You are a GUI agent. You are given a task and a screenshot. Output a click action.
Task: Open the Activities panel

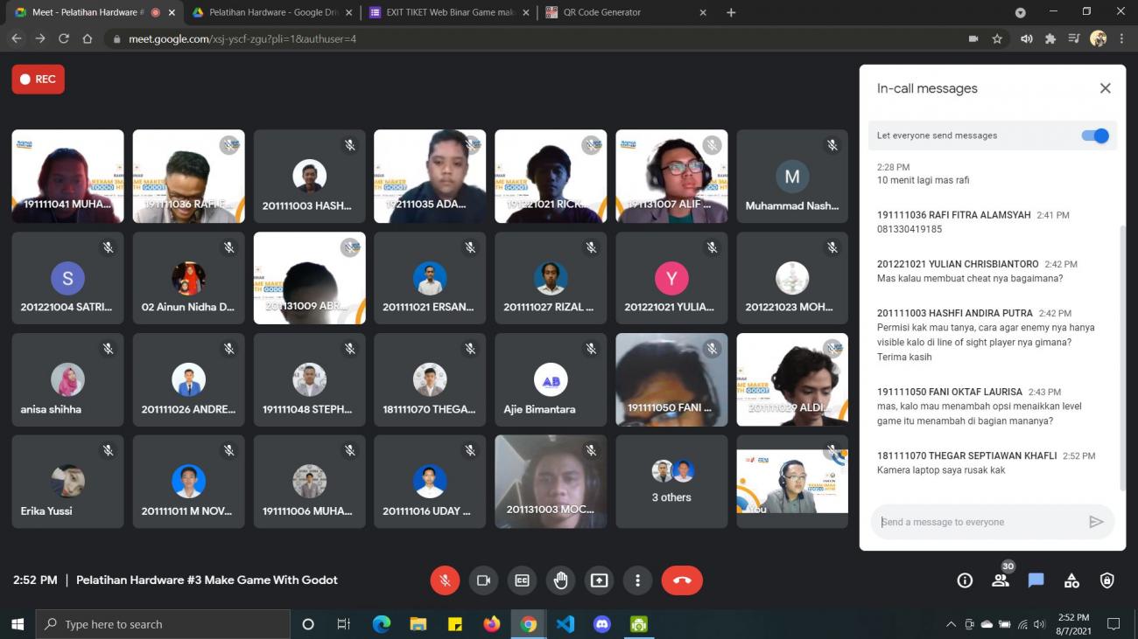click(1071, 580)
